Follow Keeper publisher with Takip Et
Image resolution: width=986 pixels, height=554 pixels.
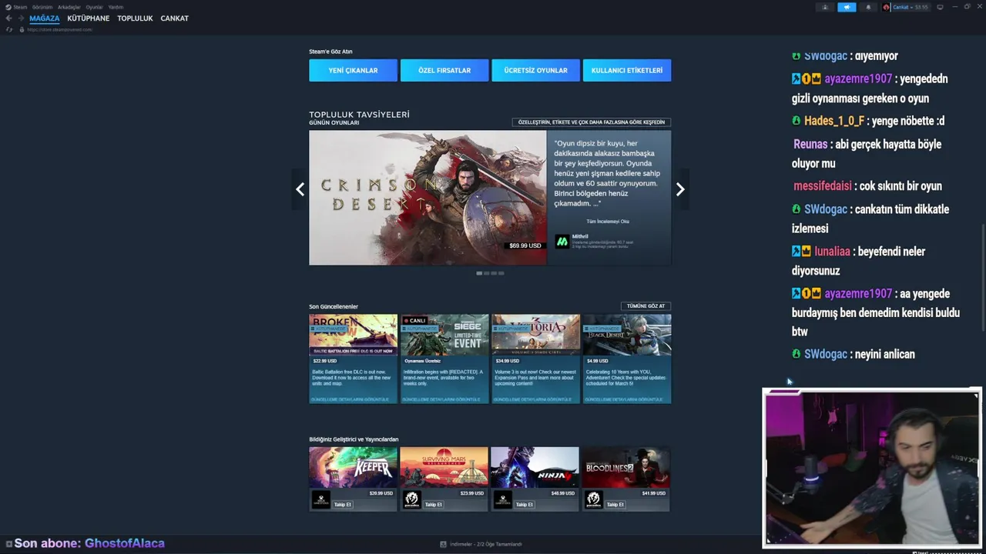(x=343, y=505)
